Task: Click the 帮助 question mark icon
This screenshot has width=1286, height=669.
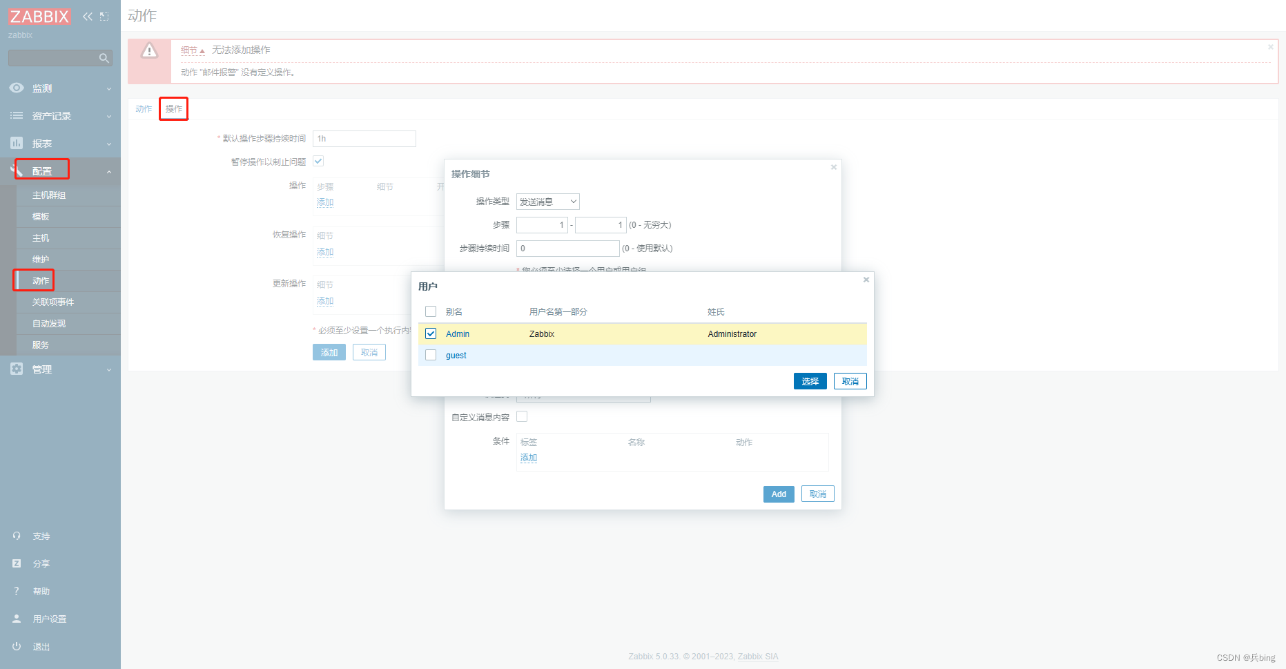Action: pyautogui.click(x=17, y=591)
